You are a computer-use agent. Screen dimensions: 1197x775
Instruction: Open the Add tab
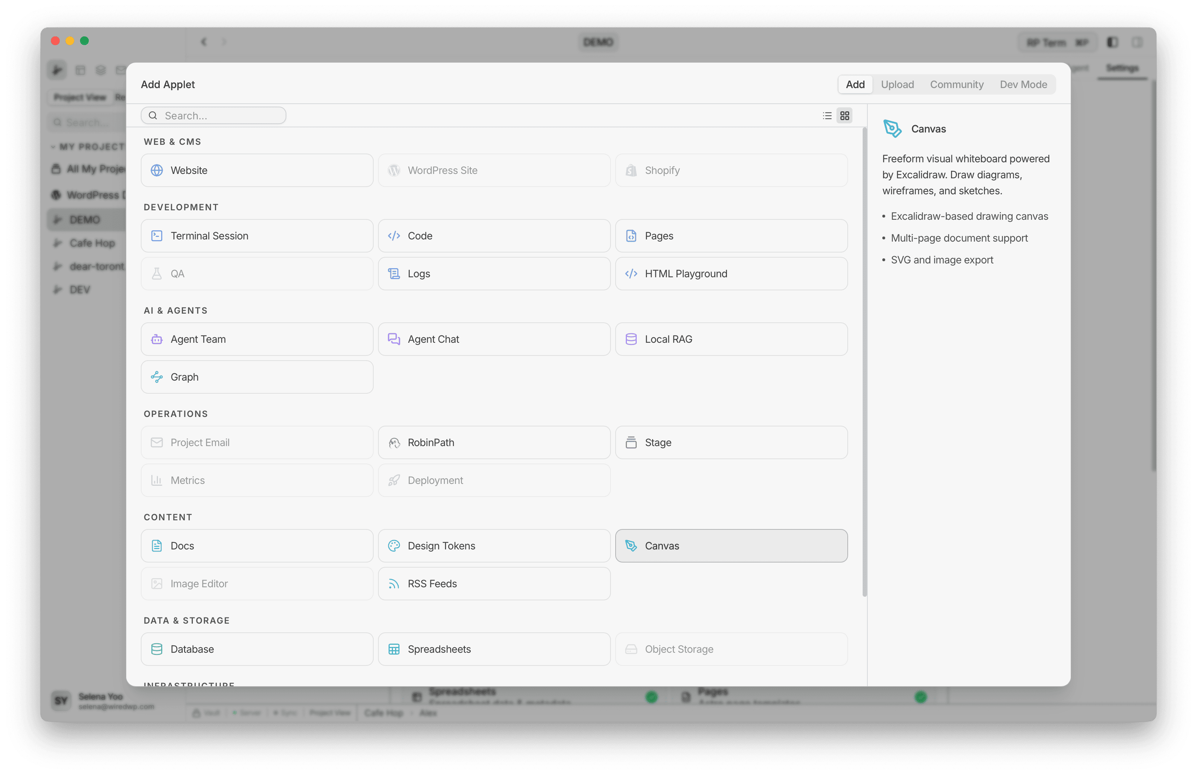pos(855,84)
